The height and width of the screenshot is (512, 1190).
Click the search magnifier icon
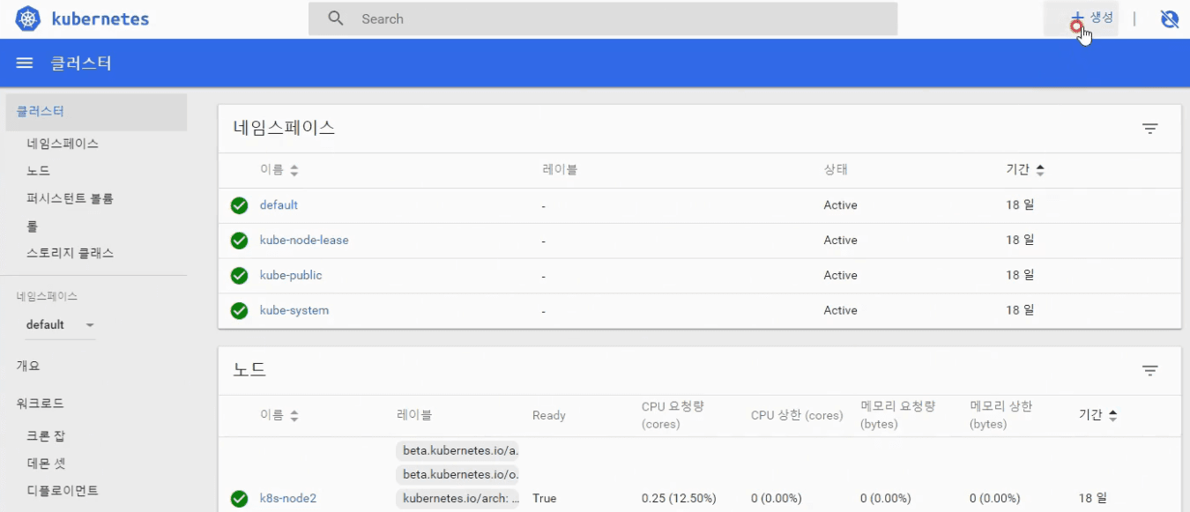pyautogui.click(x=335, y=19)
